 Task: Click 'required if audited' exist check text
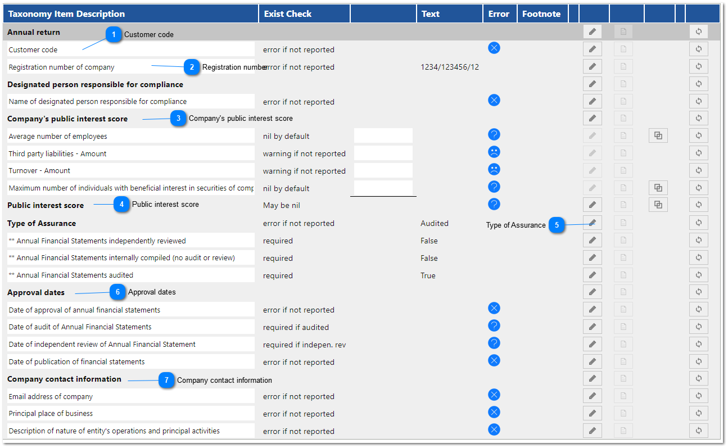pyautogui.click(x=296, y=327)
